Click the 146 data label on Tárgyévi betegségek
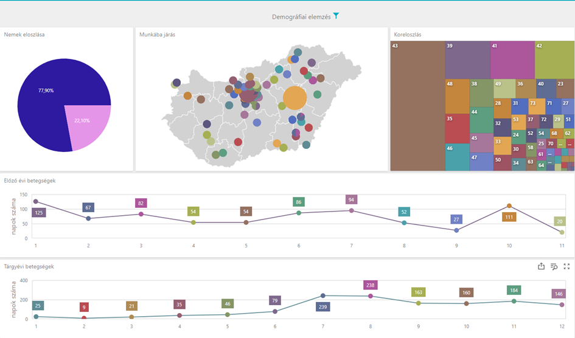 coord(559,294)
